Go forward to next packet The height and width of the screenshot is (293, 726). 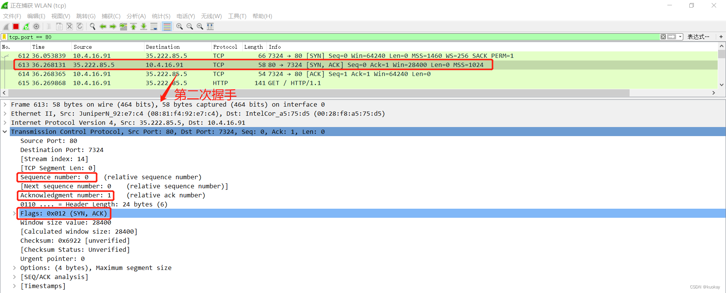coord(113,26)
